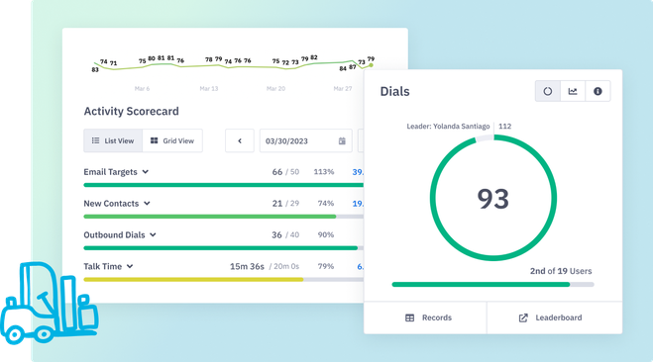Open the Dials info icon
Screen dimensions: 653x362
pos(598,91)
